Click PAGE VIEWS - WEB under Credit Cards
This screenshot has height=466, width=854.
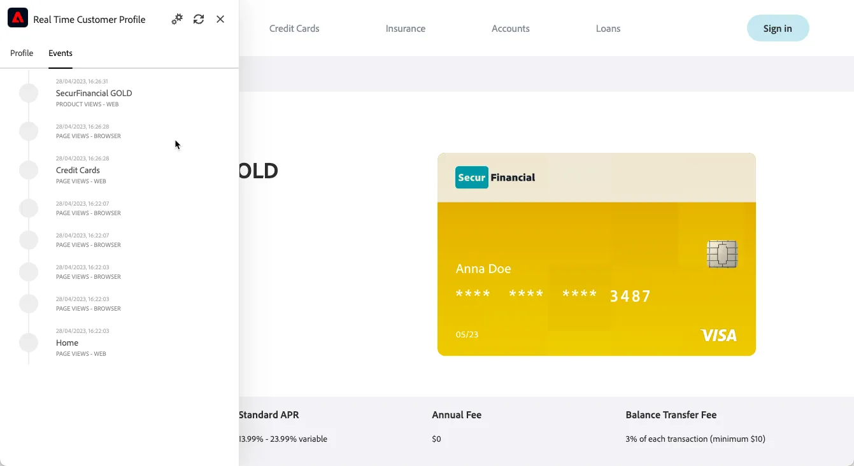[81, 181]
